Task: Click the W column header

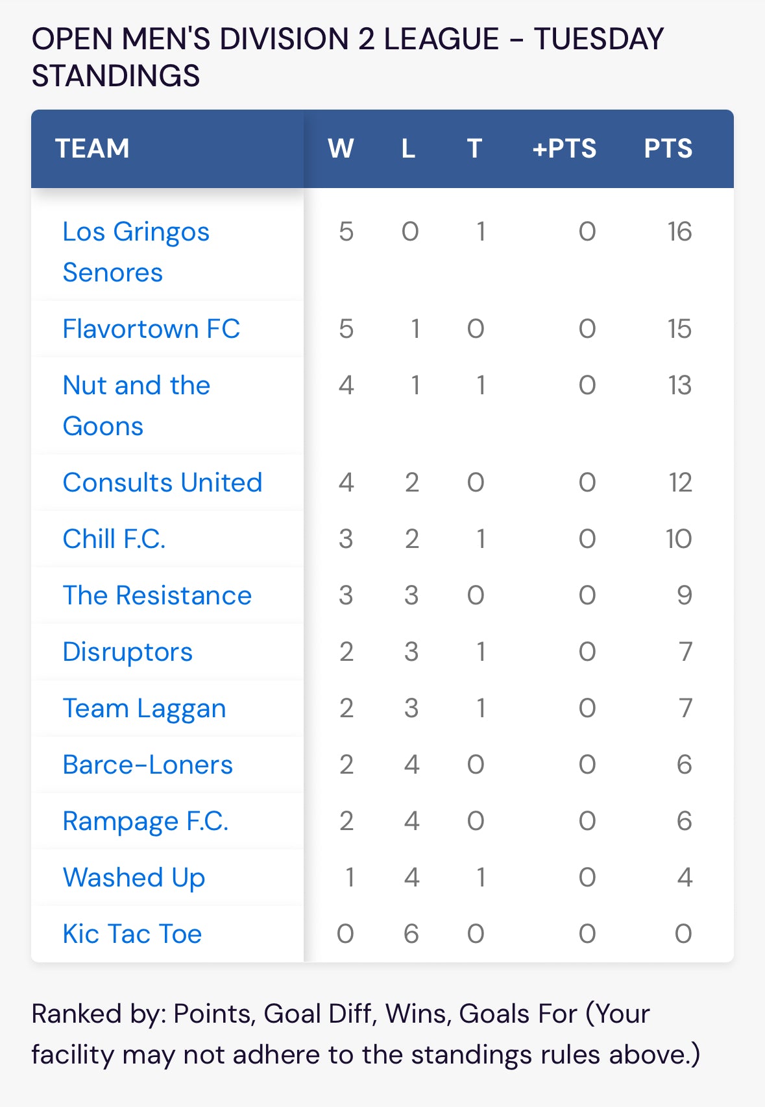Action: [x=341, y=149]
